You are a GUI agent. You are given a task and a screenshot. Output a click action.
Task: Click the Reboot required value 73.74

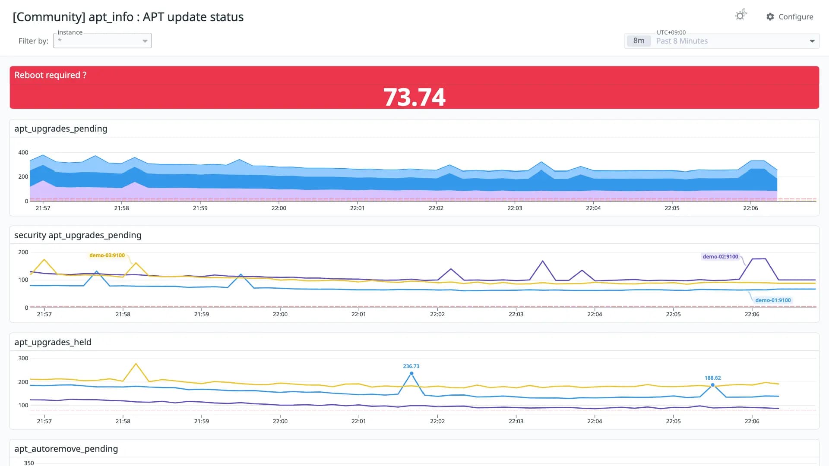[414, 97]
